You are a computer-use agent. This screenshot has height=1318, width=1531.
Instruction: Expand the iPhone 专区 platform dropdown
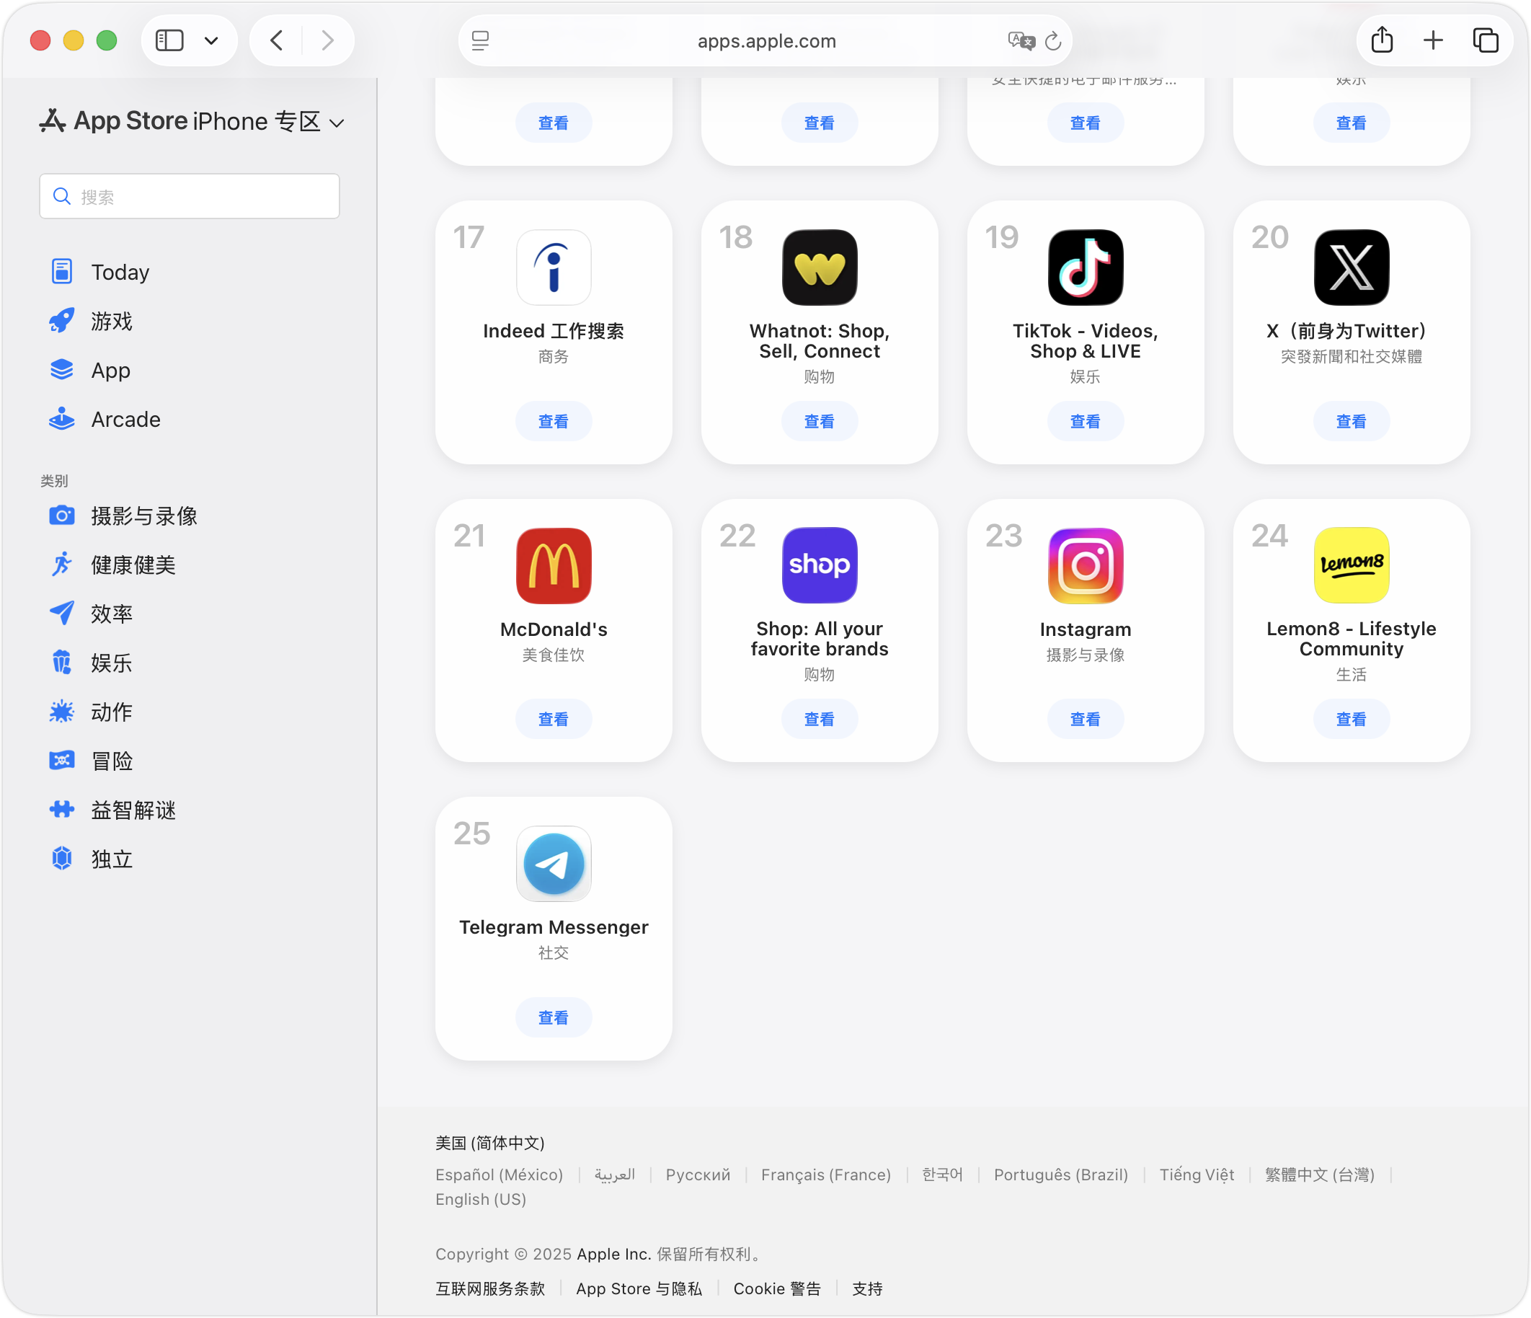[x=337, y=123]
